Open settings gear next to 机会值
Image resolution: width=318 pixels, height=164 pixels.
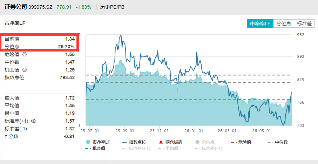(25, 70)
